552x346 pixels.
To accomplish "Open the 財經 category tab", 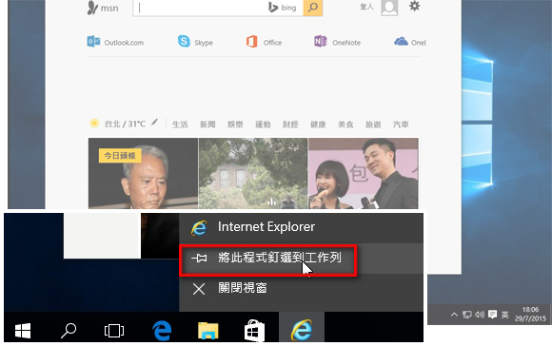I will click(x=290, y=125).
